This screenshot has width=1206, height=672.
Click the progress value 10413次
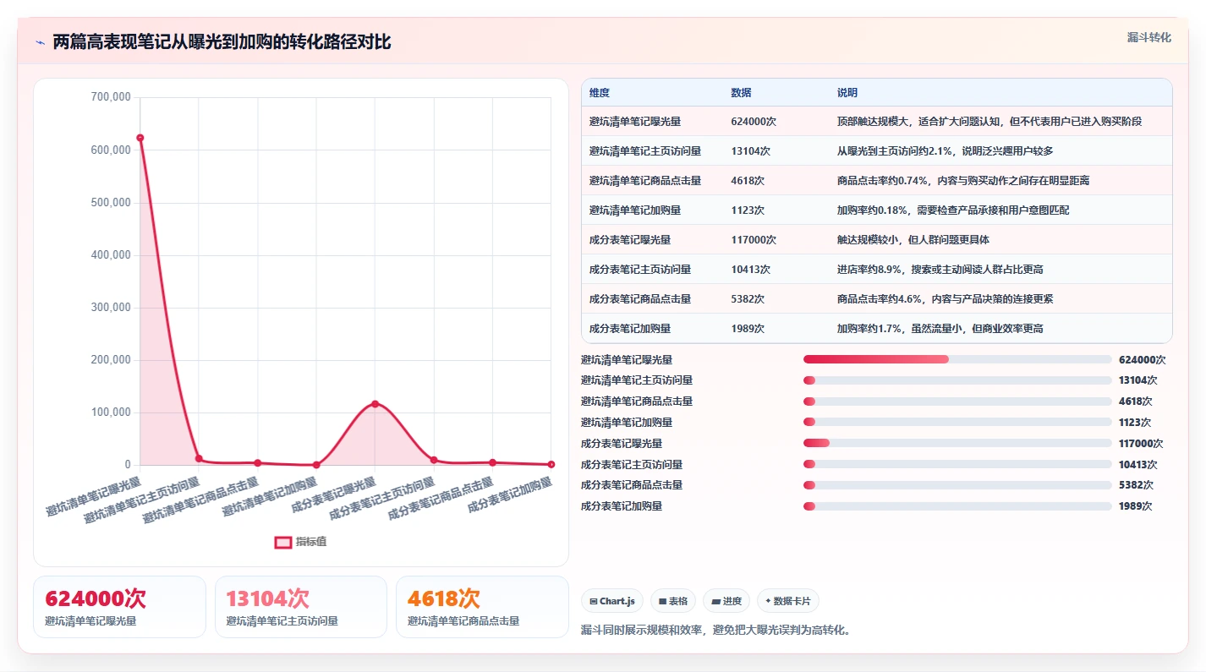click(1137, 465)
